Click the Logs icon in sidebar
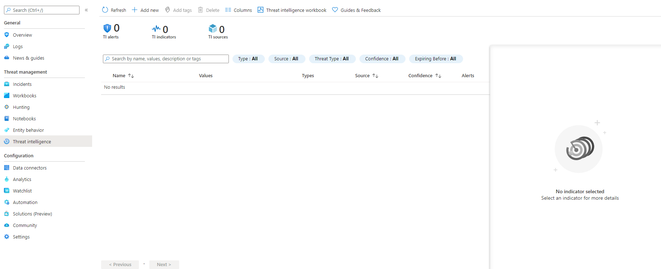Viewport: 661px width, 269px height. click(x=6, y=46)
